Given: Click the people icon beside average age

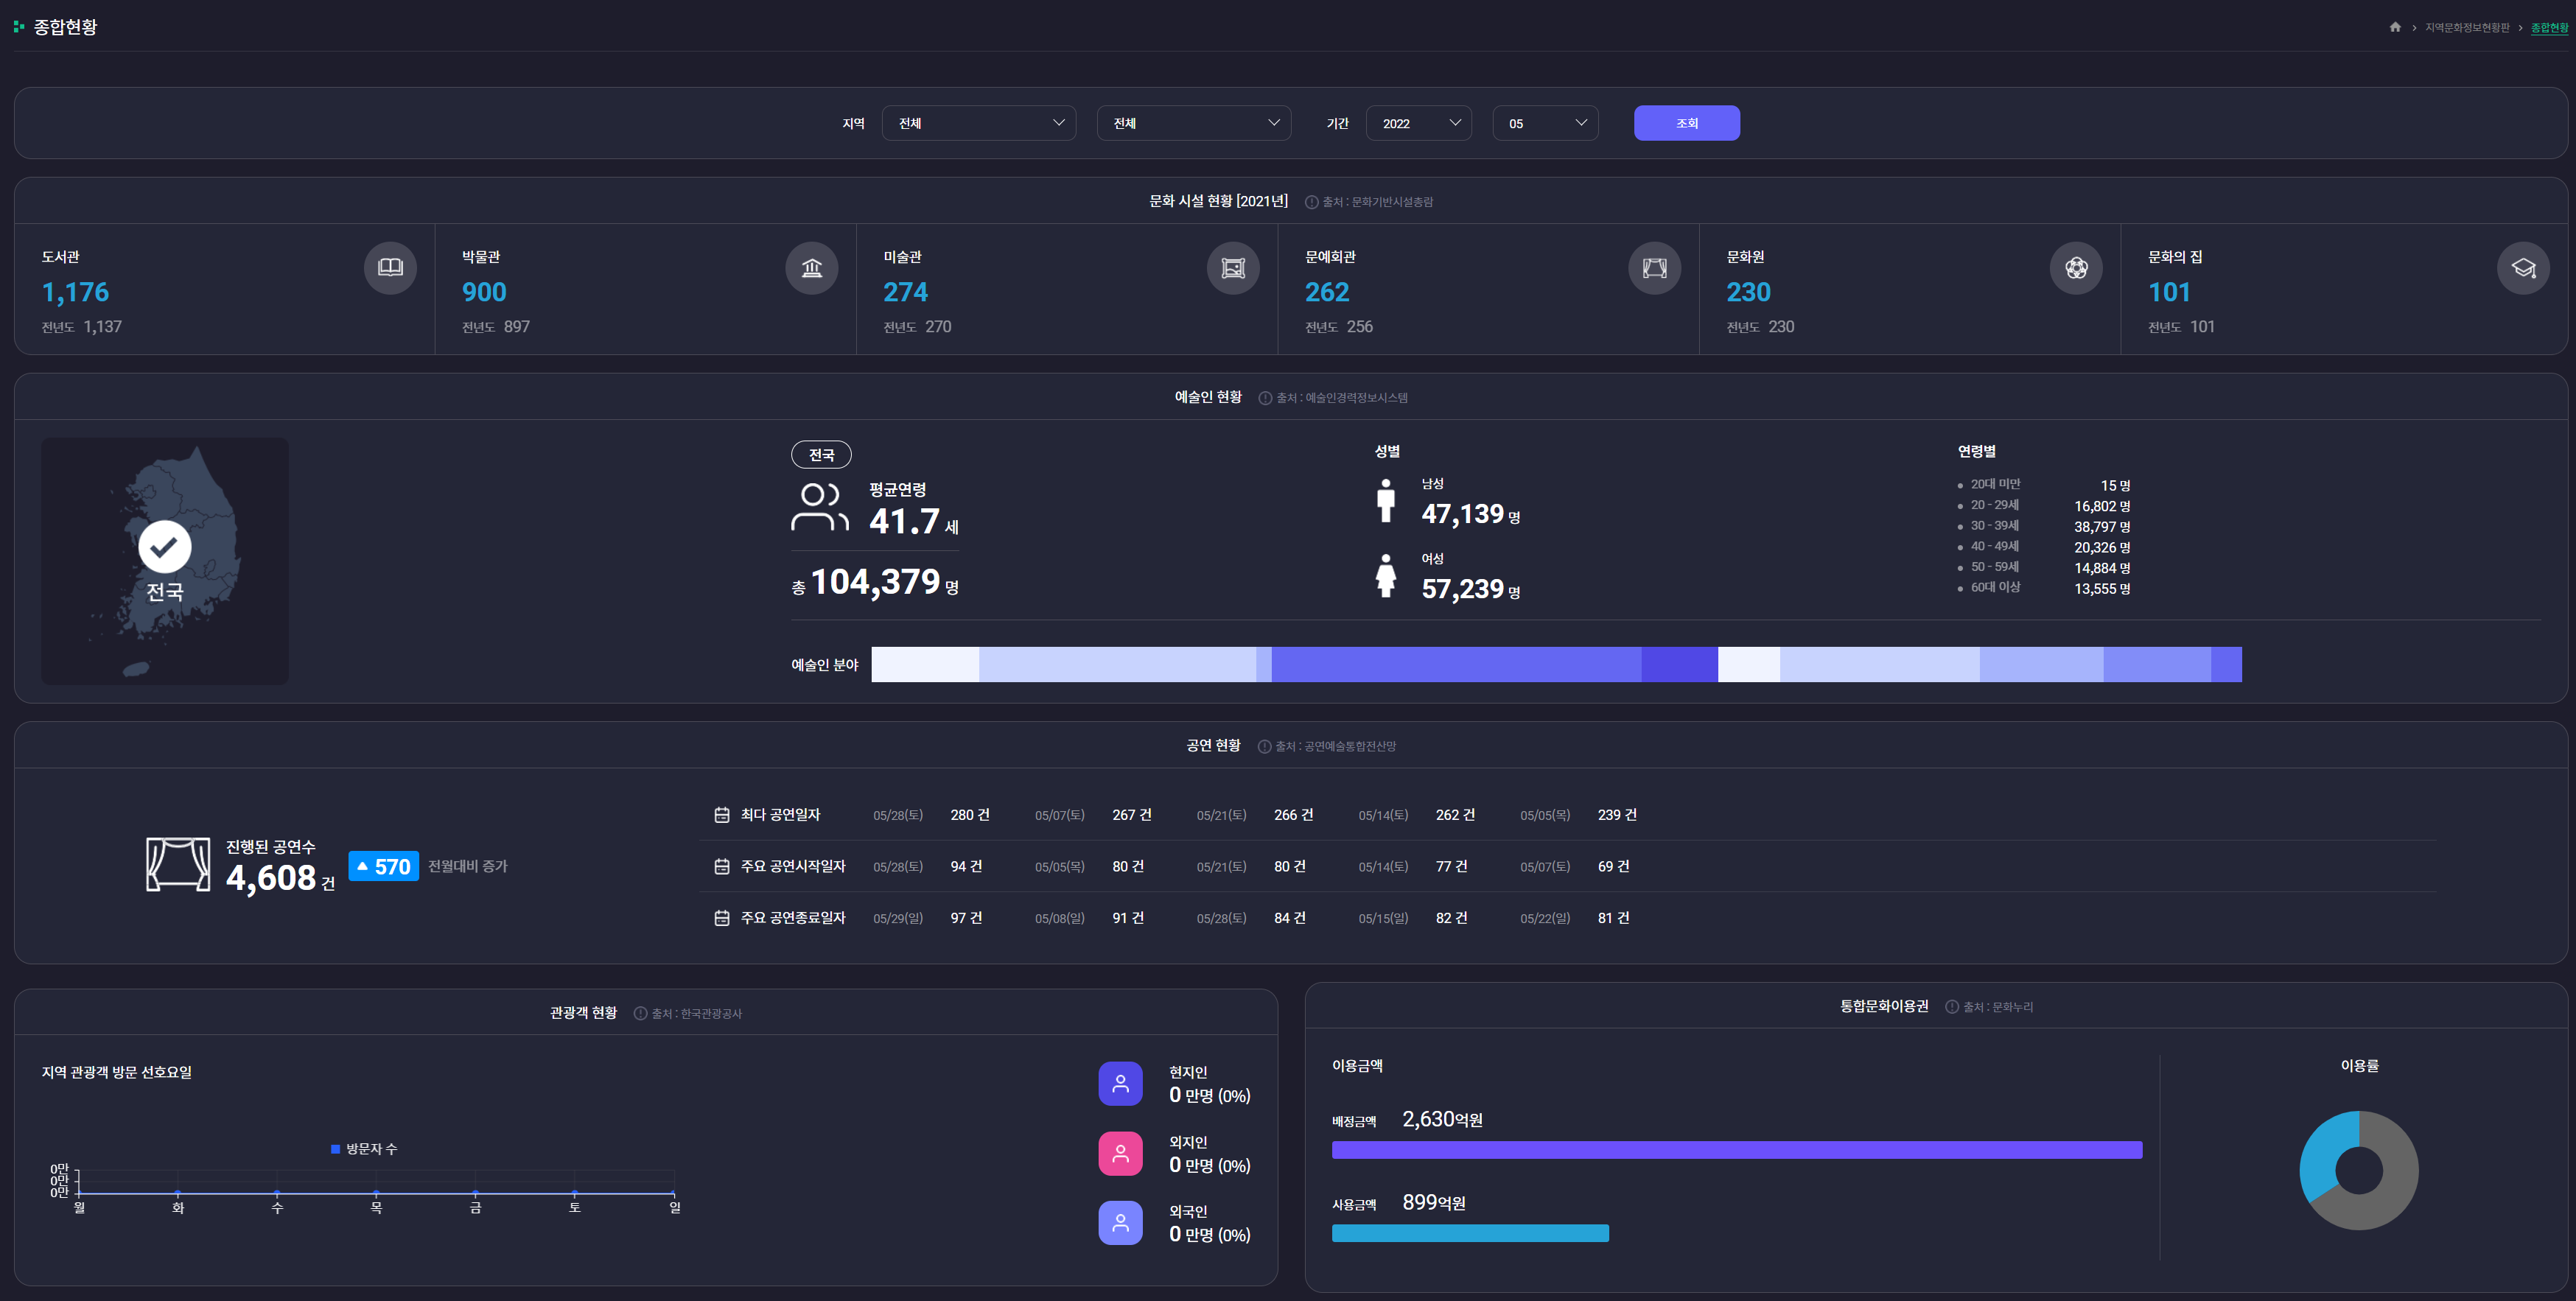Looking at the screenshot, I should (819, 507).
